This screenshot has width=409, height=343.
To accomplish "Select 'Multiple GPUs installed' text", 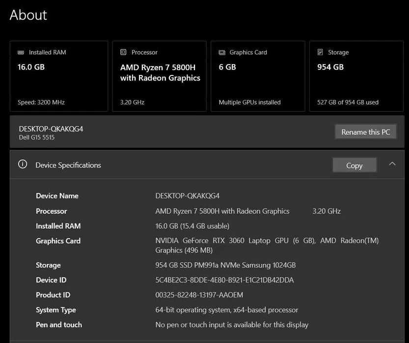I will [249, 102].
